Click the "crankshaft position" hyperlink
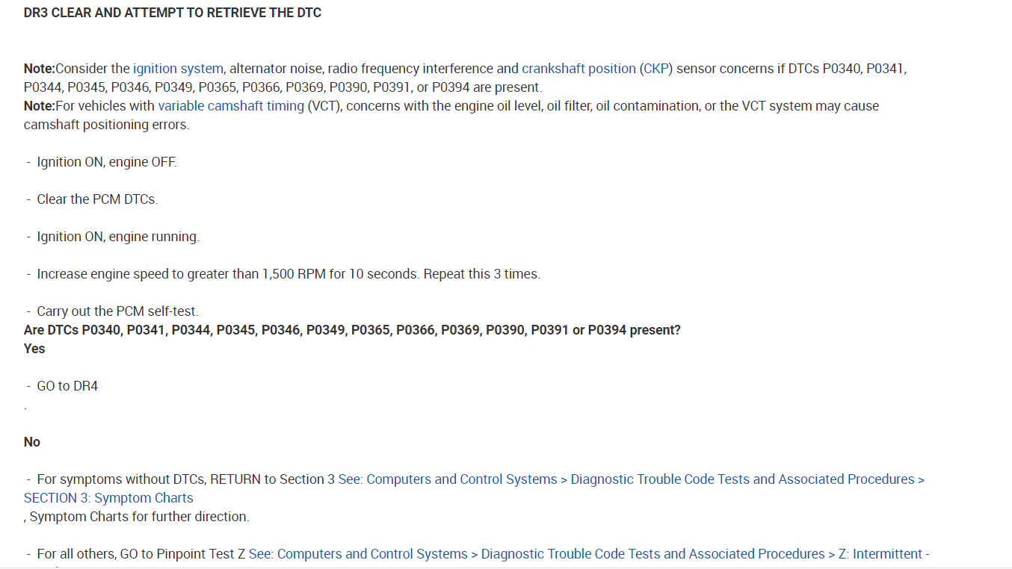The image size is (1012, 569). pos(578,69)
